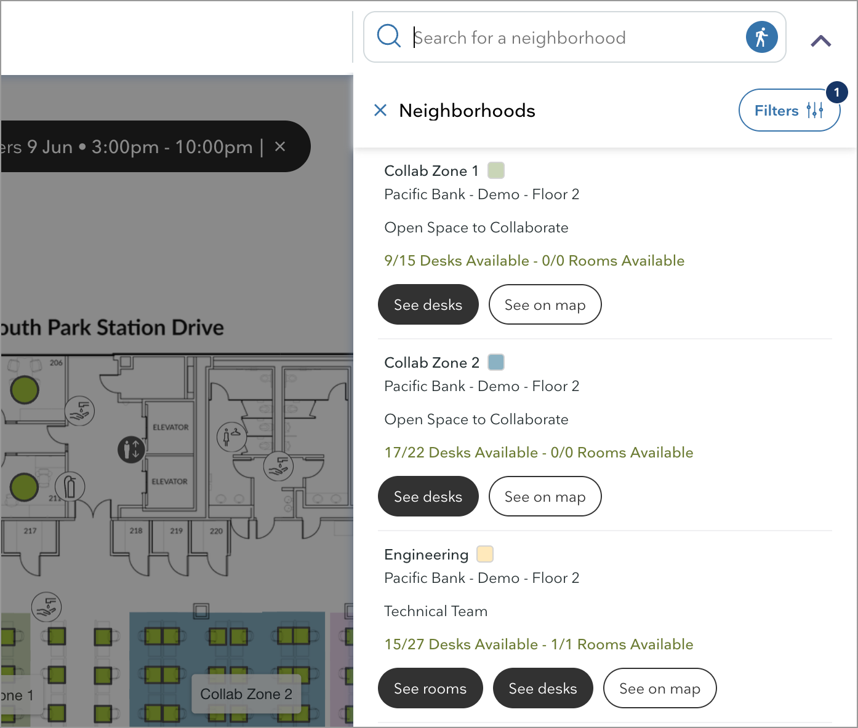The height and width of the screenshot is (728, 858).
Task: Click the Collab Zone 2 blue swatch
Action: pos(495,362)
